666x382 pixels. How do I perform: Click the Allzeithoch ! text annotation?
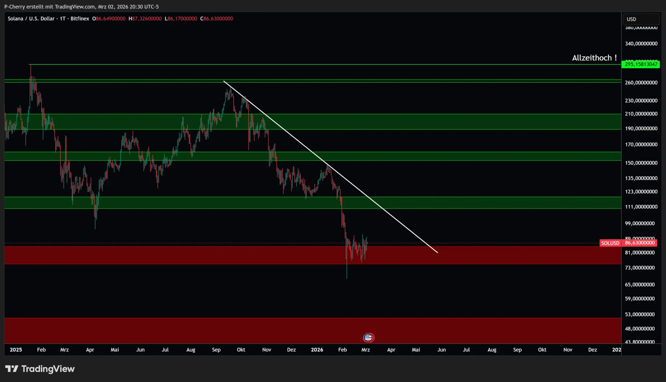(x=594, y=58)
